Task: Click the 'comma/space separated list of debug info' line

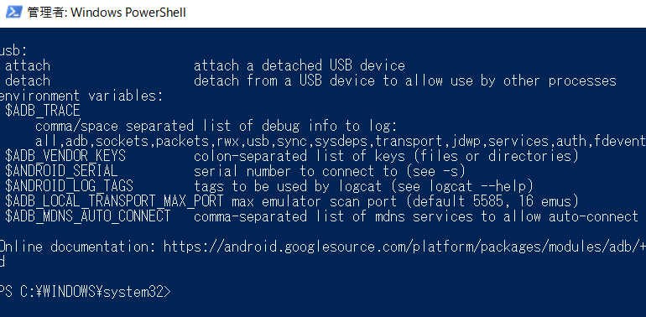Action: tap(216, 126)
